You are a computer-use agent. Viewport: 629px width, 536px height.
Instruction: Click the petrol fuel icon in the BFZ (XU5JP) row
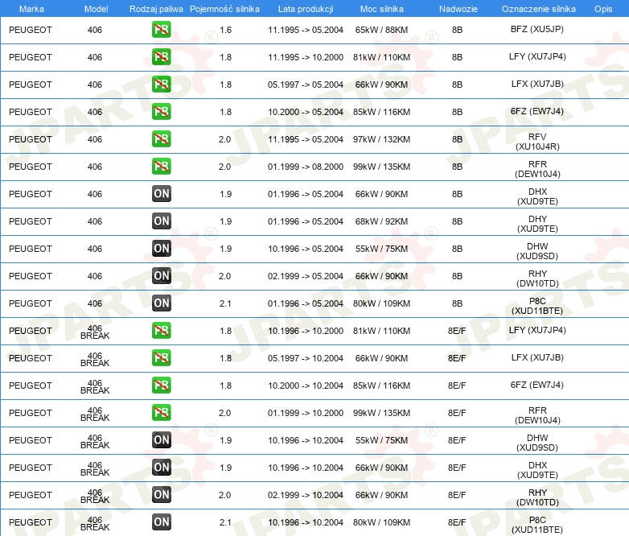pyautogui.click(x=161, y=30)
